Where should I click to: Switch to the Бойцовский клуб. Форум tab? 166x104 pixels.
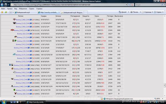[x=72, y=12]
